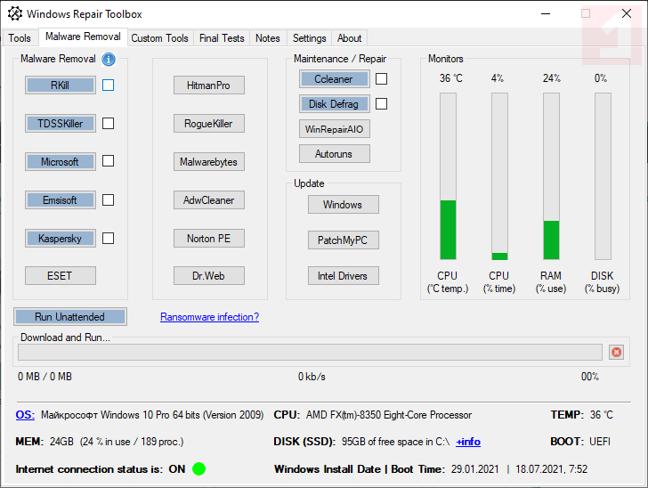Screen dimensions: 648x488
Task: Open PatchMyPC
Action: pyautogui.click(x=343, y=240)
